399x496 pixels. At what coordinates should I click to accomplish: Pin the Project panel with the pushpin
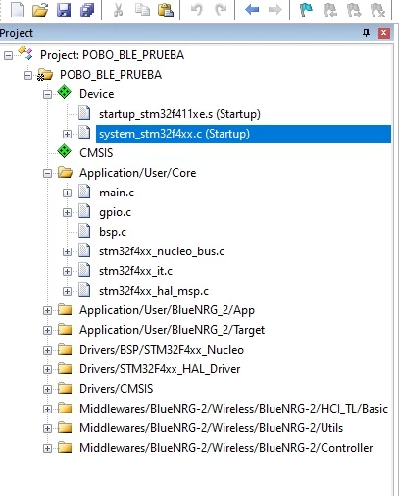[367, 33]
